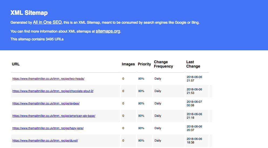
Task: Open the duvel recipe link
Action: pyautogui.click(x=45, y=141)
